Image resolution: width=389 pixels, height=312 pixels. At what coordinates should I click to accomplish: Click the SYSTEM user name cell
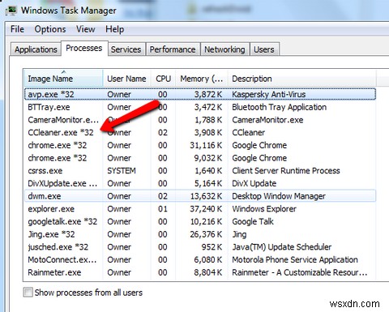(122, 171)
